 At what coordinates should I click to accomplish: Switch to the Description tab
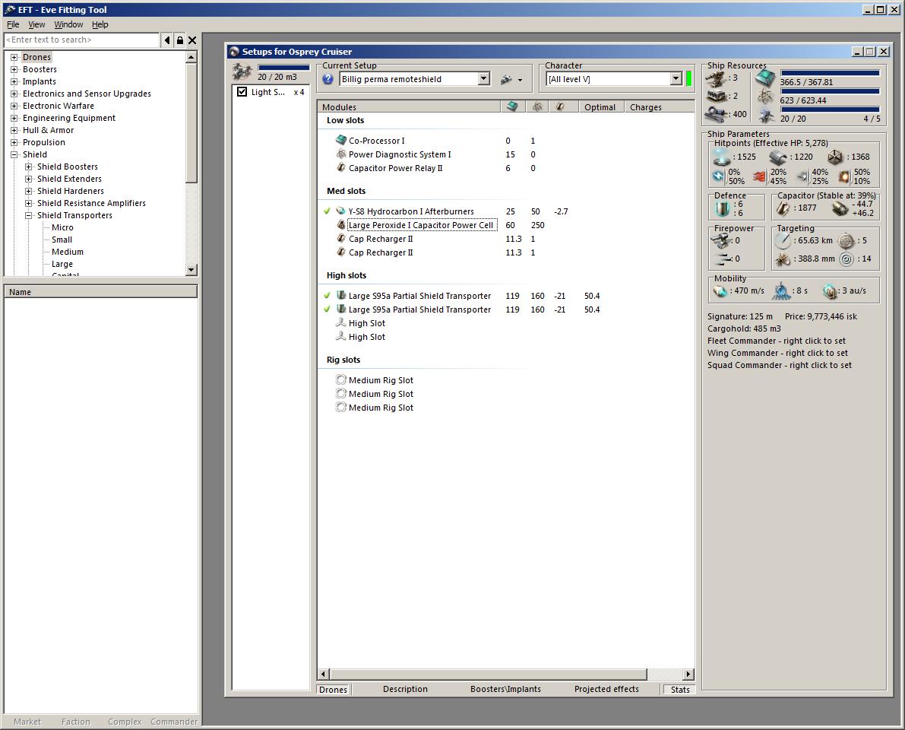(405, 689)
